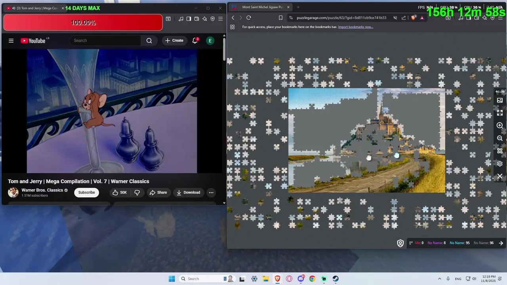Toggle sidebar panel in left browser toolbar
507x285 pixels.
(x=189, y=19)
